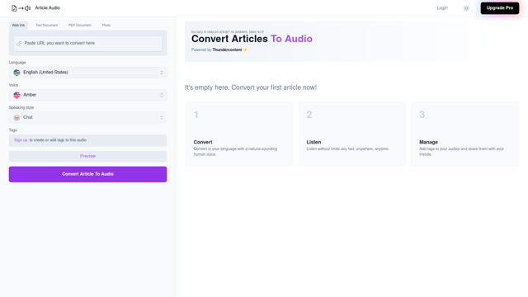This screenshot has height=297, width=528.
Task: Click the Paste URL input field
Action: click(87, 44)
